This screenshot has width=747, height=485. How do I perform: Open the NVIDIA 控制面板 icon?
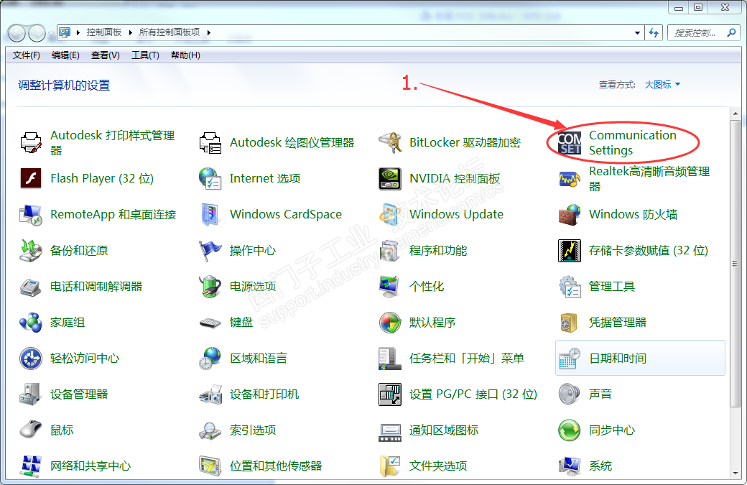390,179
